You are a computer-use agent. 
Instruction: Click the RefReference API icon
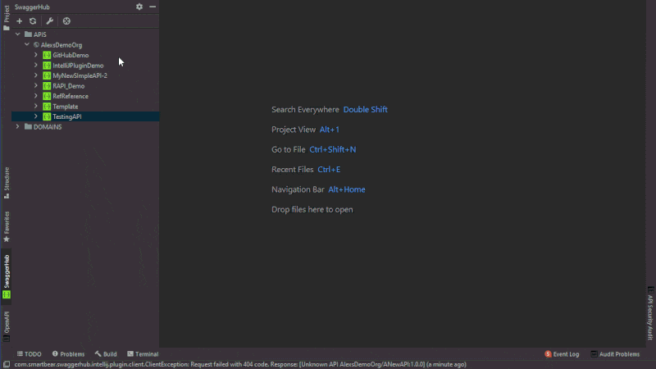coord(47,96)
